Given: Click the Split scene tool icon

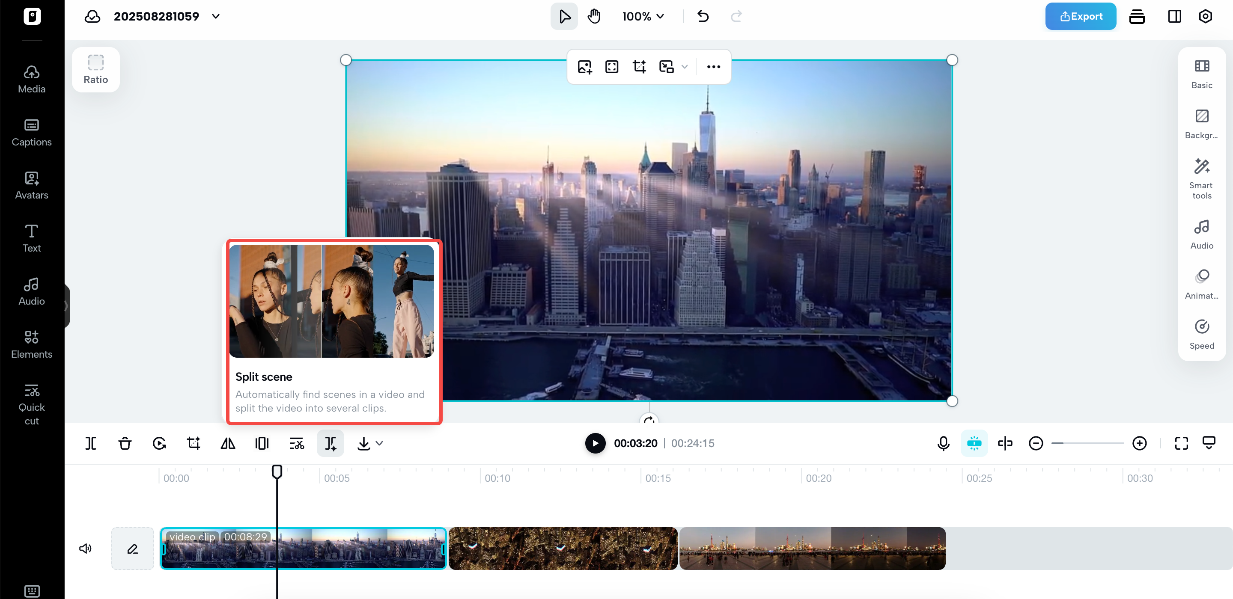Looking at the screenshot, I should click(330, 443).
